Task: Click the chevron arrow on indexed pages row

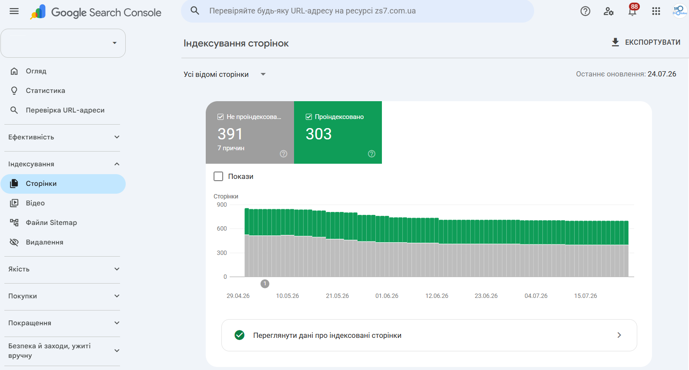Action: [619, 335]
